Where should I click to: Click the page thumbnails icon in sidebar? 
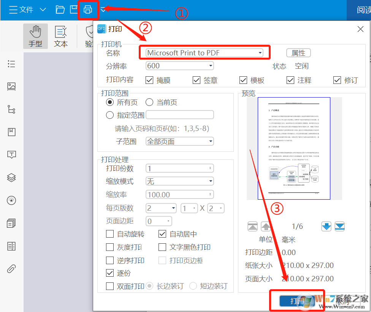tap(11, 223)
